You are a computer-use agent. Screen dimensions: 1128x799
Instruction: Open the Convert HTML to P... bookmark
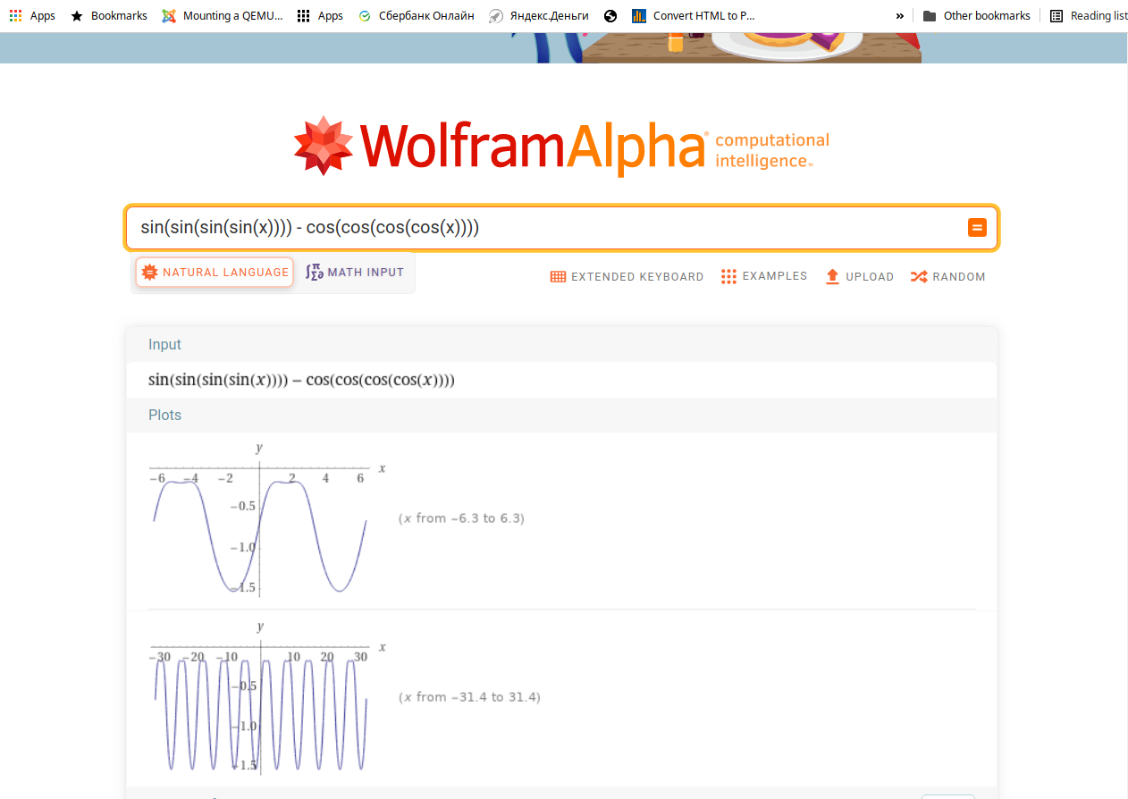[693, 15]
